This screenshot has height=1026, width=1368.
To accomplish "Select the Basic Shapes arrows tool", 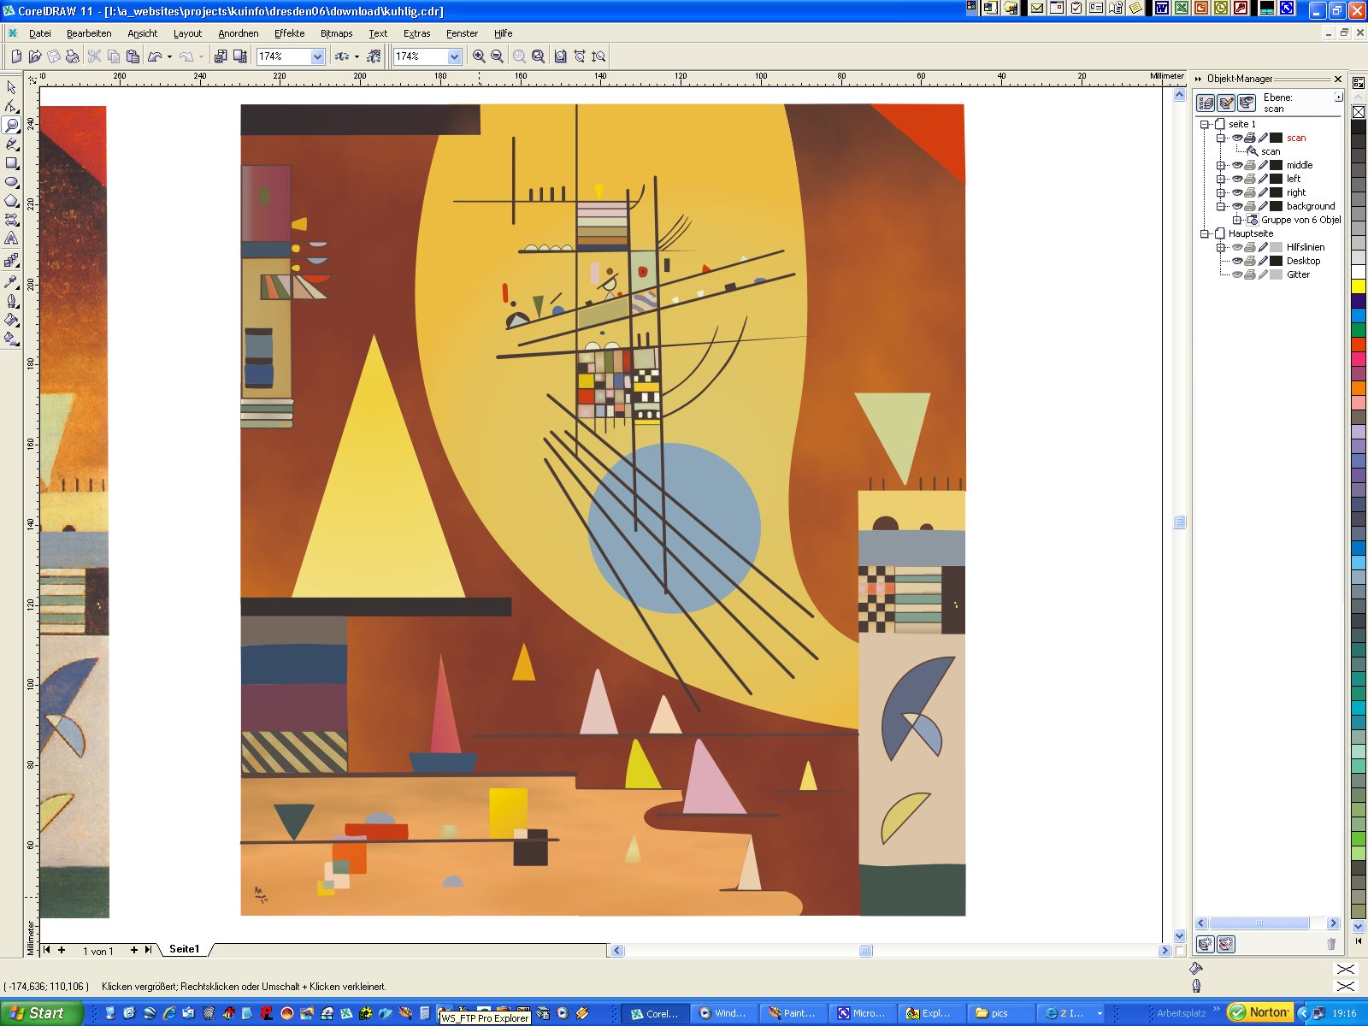I will coord(11,219).
